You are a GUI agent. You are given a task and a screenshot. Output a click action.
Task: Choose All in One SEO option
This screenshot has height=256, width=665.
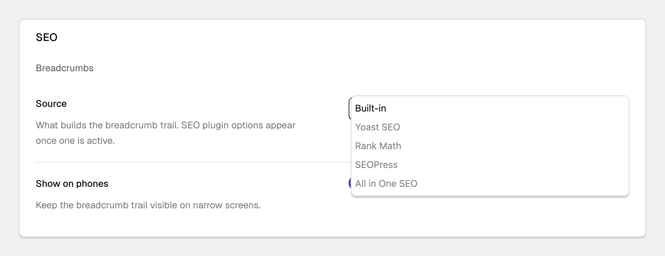(x=490, y=183)
